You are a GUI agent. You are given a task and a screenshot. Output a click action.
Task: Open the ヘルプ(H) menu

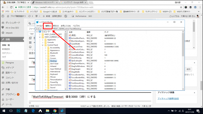tap(76, 26)
